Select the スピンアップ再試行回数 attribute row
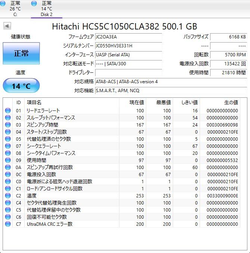250x253 pixels. click(121, 167)
